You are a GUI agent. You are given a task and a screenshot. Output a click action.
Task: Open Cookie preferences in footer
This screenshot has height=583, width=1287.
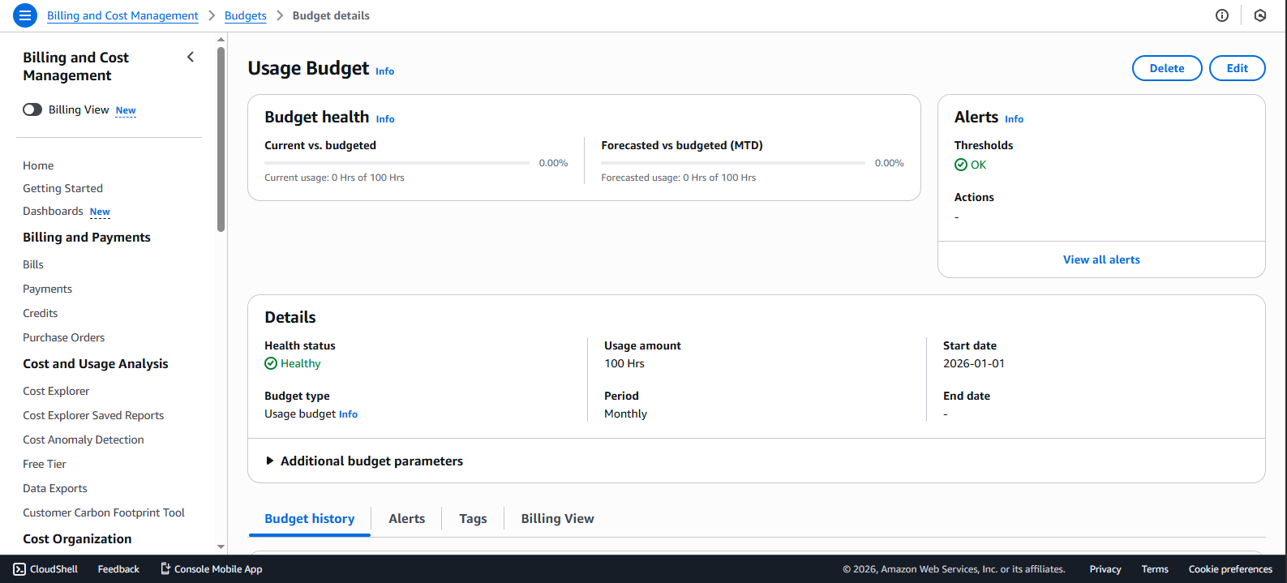pos(1230,569)
